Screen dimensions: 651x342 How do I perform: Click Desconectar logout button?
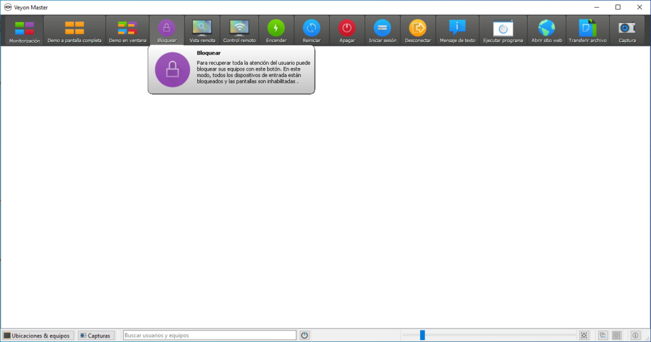418,31
